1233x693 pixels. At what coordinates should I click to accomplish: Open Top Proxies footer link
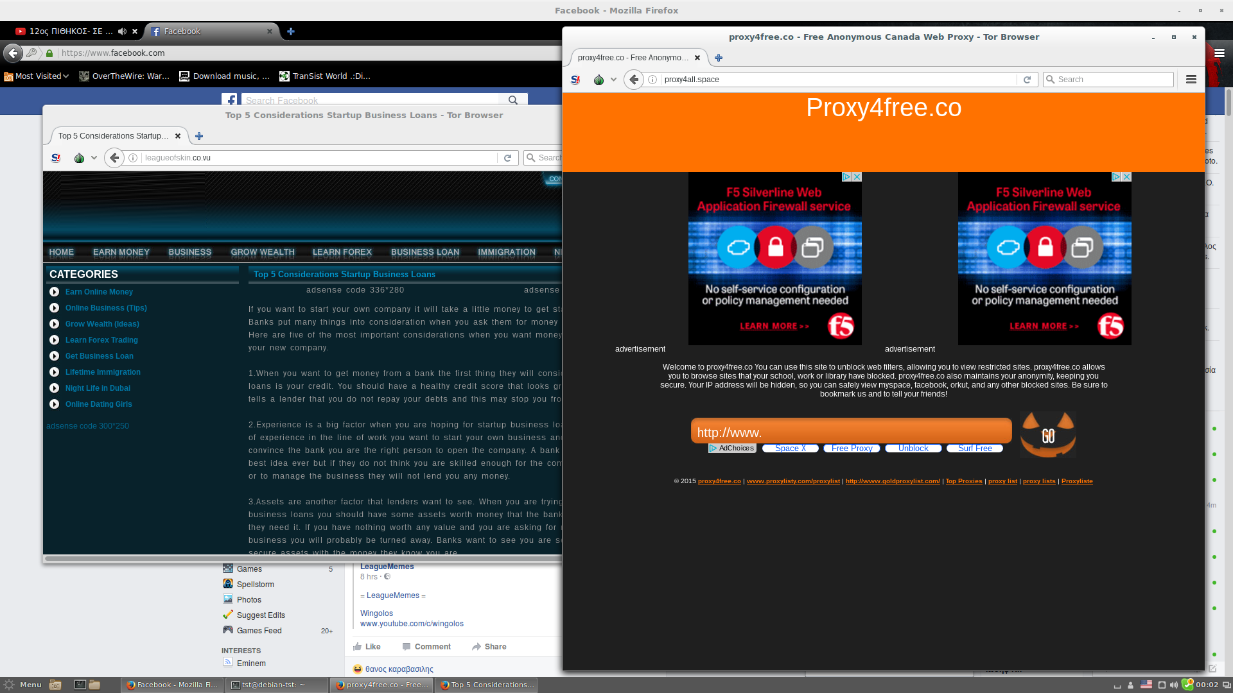[x=964, y=481]
